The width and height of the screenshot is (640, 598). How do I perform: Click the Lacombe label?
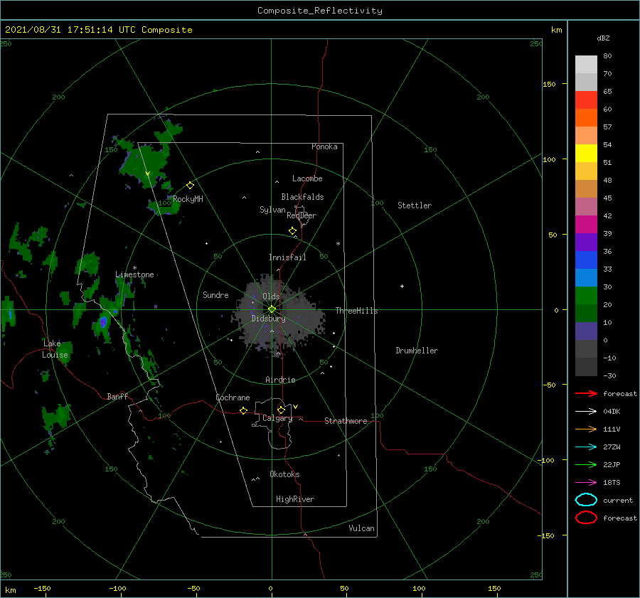(x=307, y=178)
